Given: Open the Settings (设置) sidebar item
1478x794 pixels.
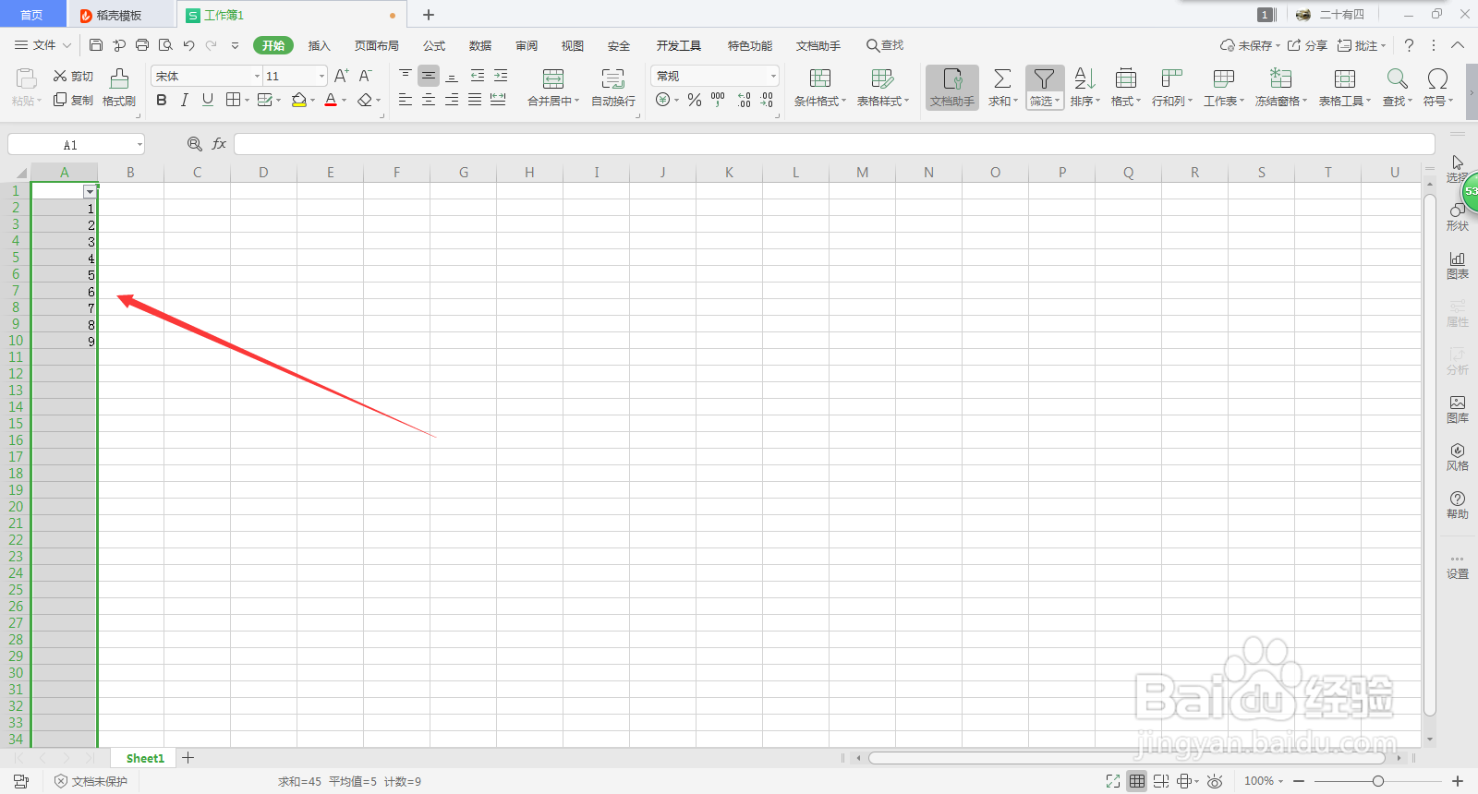Looking at the screenshot, I should [x=1458, y=566].
